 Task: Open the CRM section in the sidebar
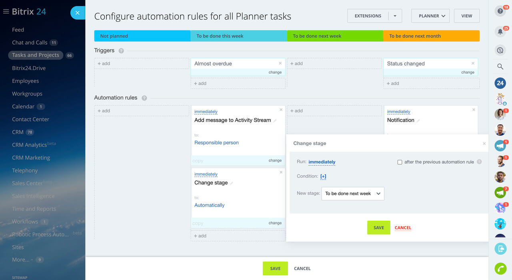tap(18, 132)
